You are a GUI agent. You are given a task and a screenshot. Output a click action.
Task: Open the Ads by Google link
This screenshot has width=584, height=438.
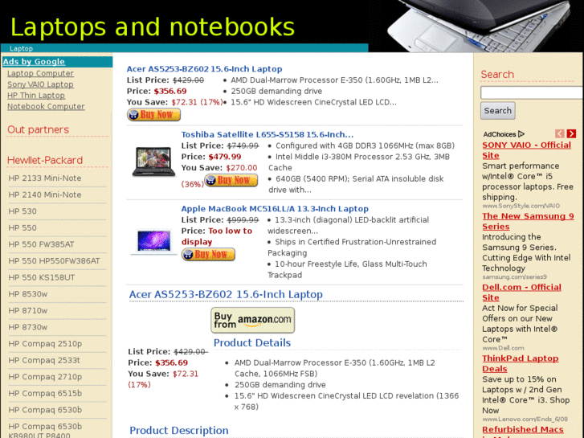click(x=34, y=62)
